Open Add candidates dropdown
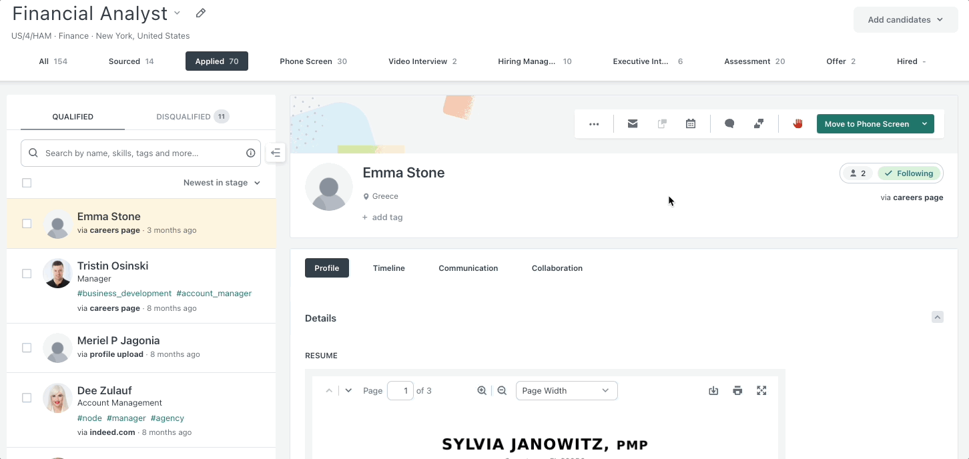Image resolution: width=969 pixels, height=459 pixels. [906, 20]
